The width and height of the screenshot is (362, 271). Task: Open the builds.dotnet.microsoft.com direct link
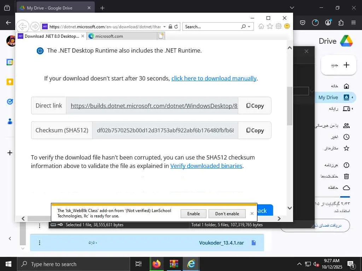pos(154,106)
